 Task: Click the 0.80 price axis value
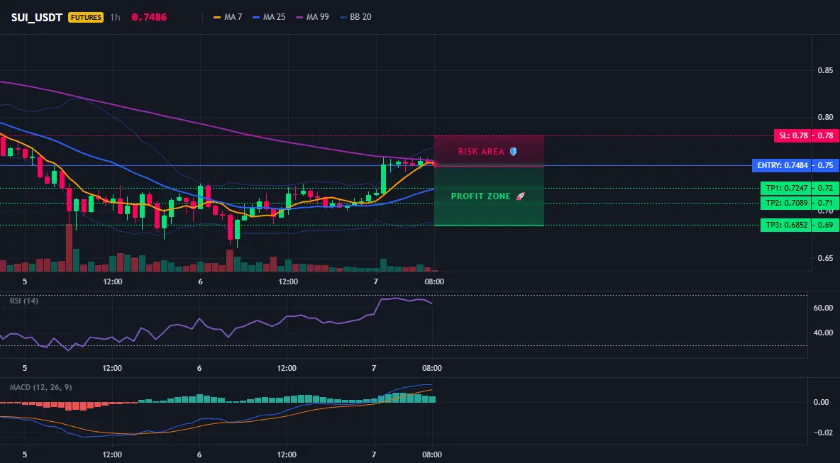pos(826,117)
